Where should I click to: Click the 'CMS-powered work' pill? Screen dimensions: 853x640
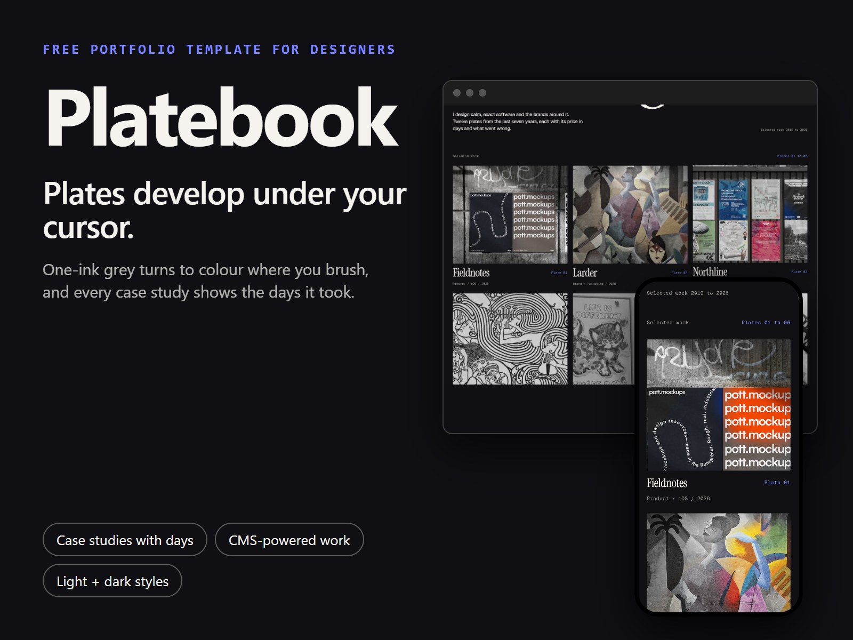coord(289,540)
